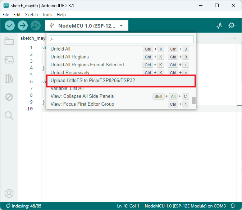Open the editor tab more options ellipsis
Viewport: 242px width, 210px height.
coord(234,38)
